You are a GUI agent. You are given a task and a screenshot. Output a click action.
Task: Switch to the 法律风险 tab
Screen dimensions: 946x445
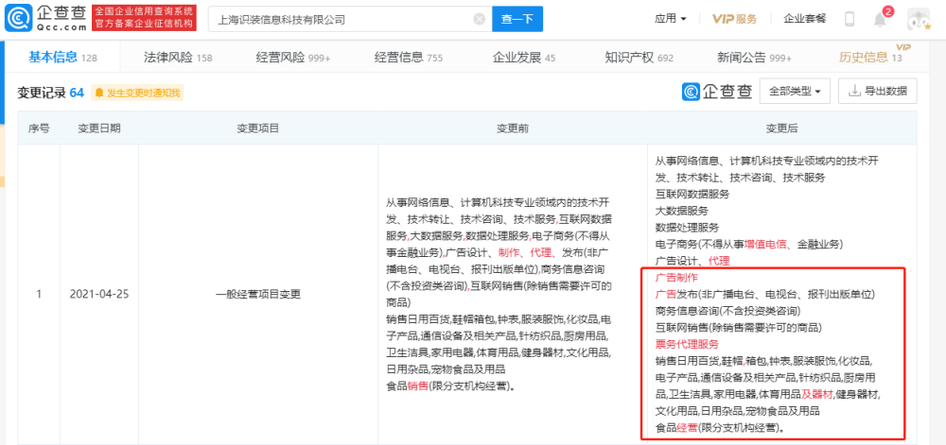tap(178, 58)
